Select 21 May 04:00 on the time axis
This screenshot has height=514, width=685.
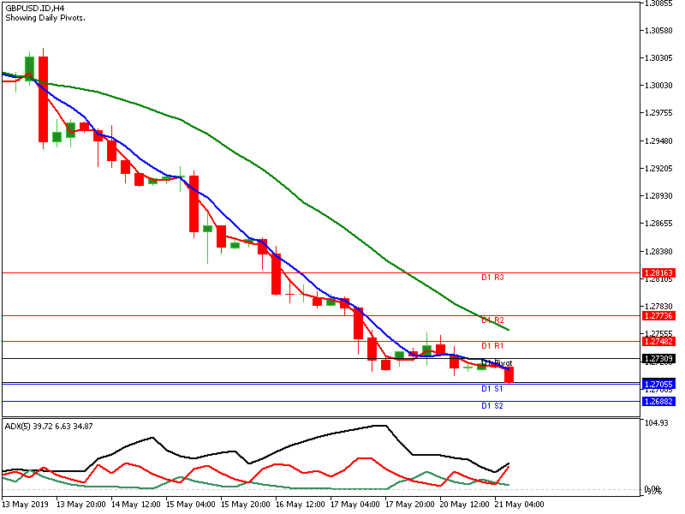[519, 504]
